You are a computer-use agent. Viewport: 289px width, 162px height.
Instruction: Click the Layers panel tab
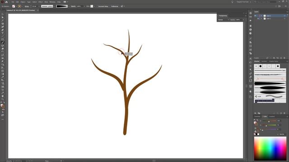[x=256, y=12]
